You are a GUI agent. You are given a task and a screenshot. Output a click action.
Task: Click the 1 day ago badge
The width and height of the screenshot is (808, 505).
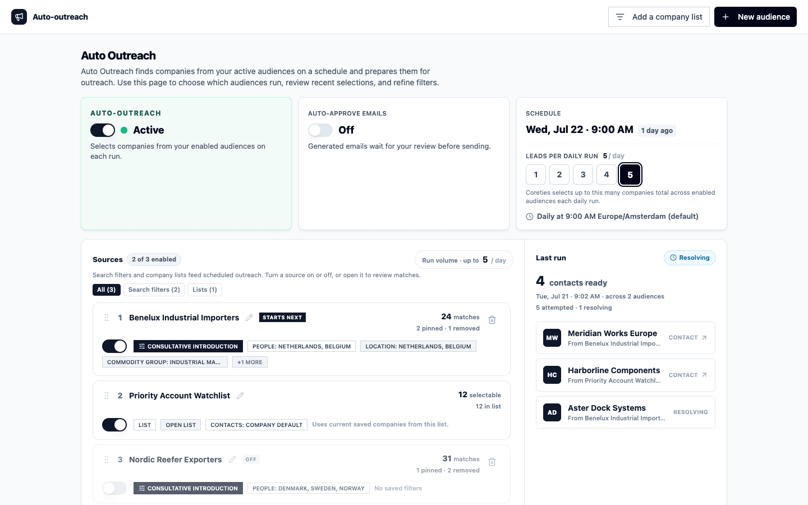657,131
